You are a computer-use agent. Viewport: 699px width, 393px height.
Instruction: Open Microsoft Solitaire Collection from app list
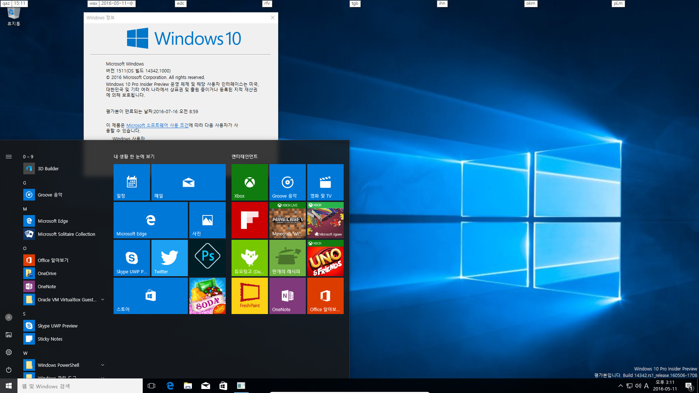(64, 234)
